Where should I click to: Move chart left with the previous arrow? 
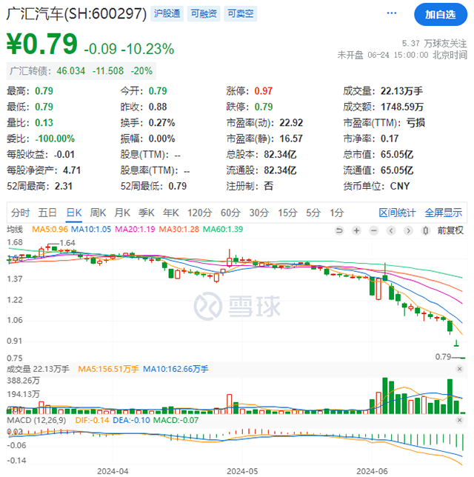click(x=391, y=230)
